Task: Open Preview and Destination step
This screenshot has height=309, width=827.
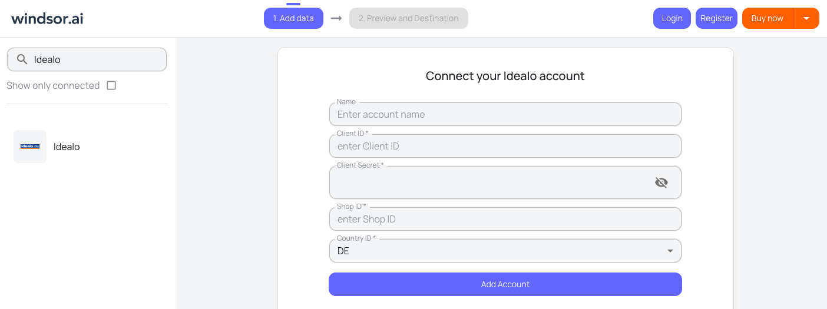Action: click(408, 18)
